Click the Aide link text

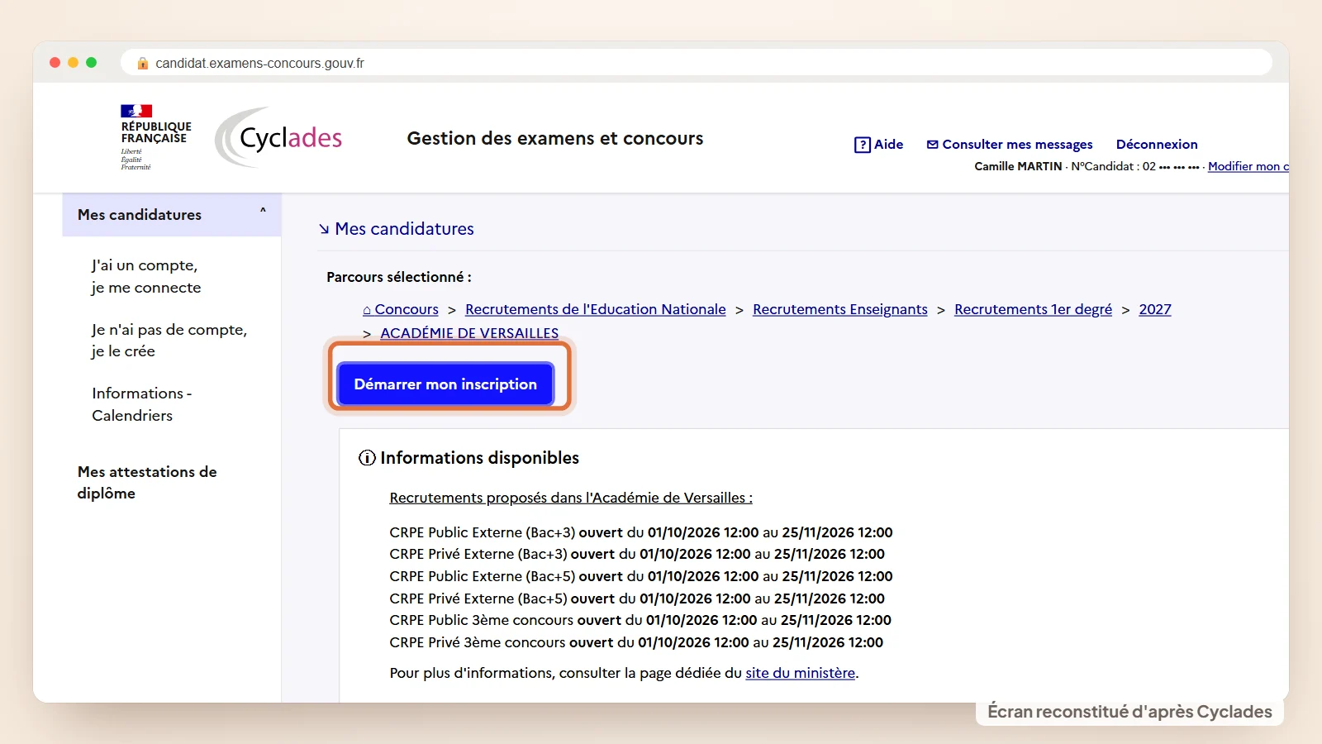click(889, 144)
